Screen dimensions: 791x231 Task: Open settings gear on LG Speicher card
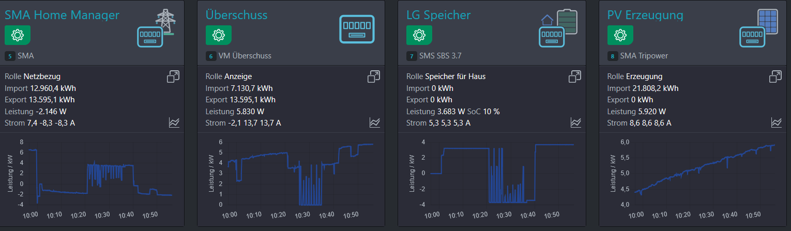click(x=419, y=35)
